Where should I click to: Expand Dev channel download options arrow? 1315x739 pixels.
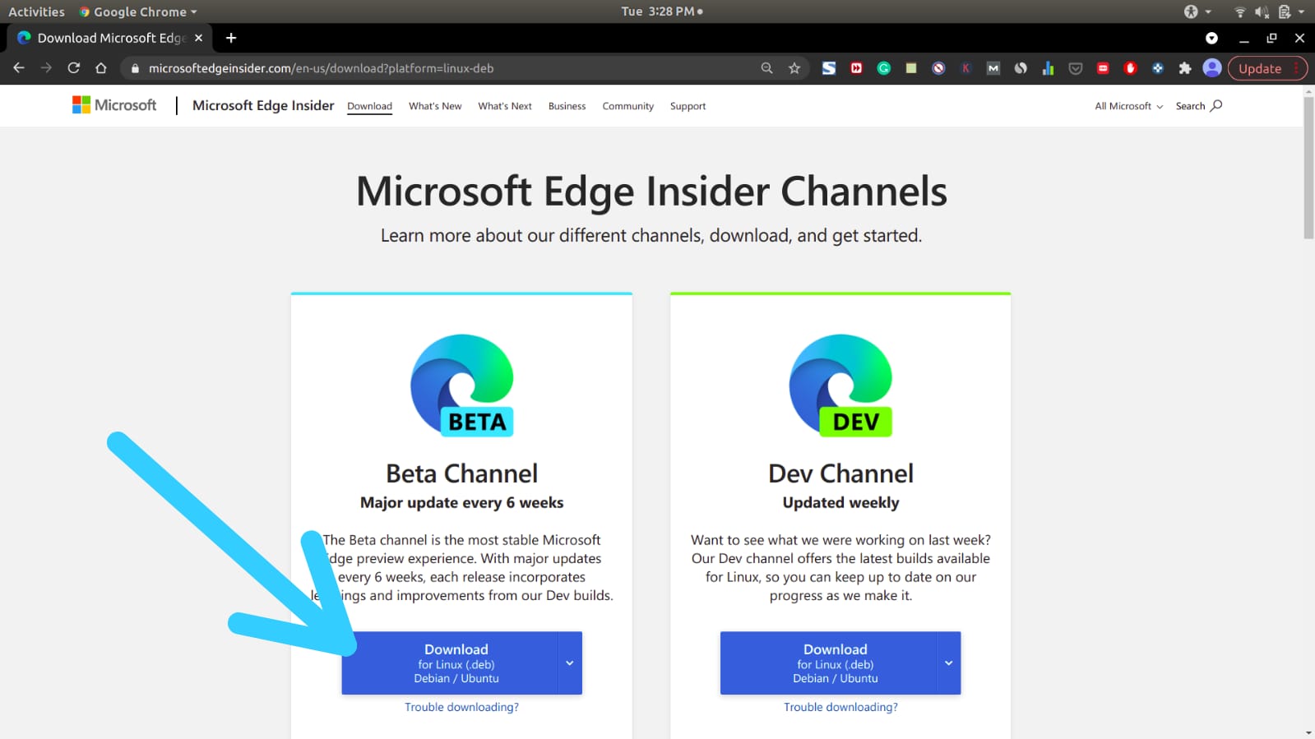pos(949,663)
